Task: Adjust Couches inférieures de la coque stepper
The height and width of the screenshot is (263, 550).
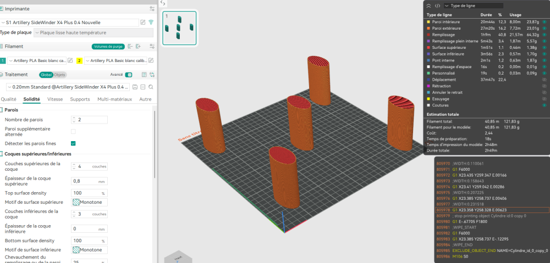Action: coord(74,214)
